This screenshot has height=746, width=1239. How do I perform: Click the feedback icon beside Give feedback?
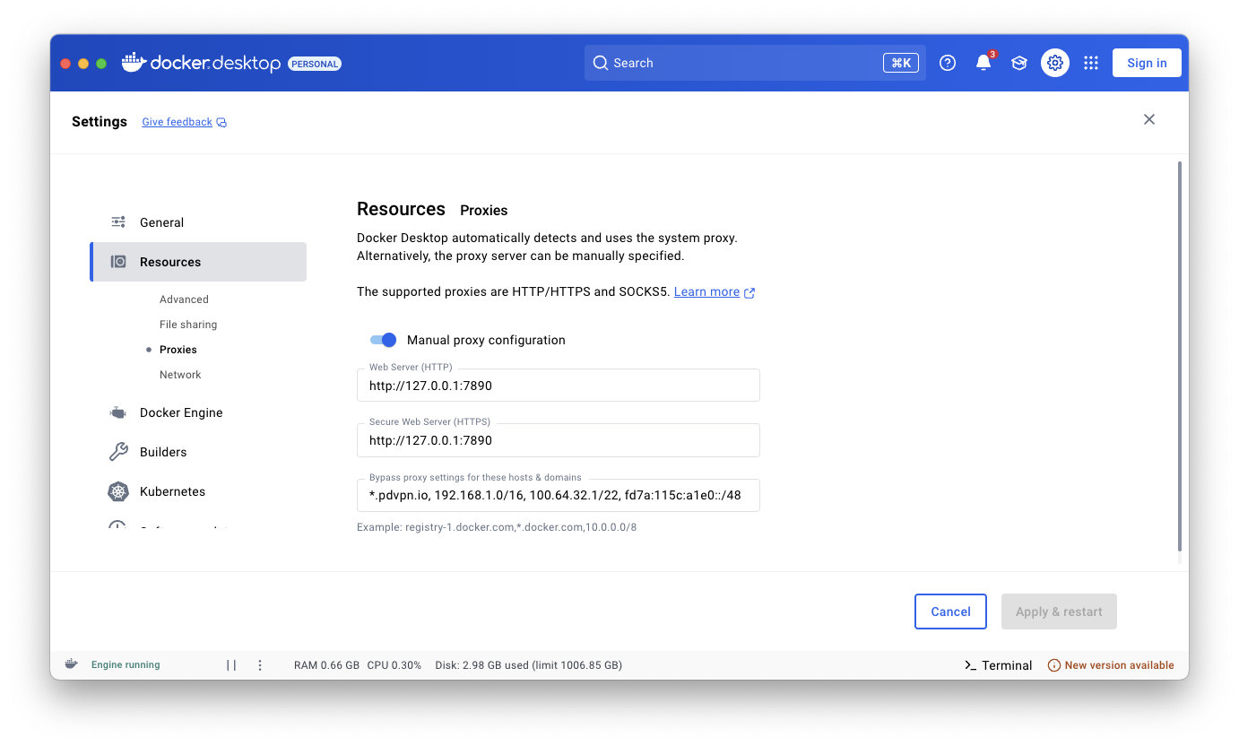point(221,123)
